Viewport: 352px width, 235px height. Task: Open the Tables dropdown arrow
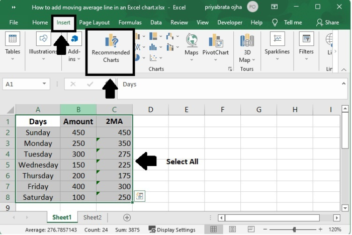click(x=13, y=59)
